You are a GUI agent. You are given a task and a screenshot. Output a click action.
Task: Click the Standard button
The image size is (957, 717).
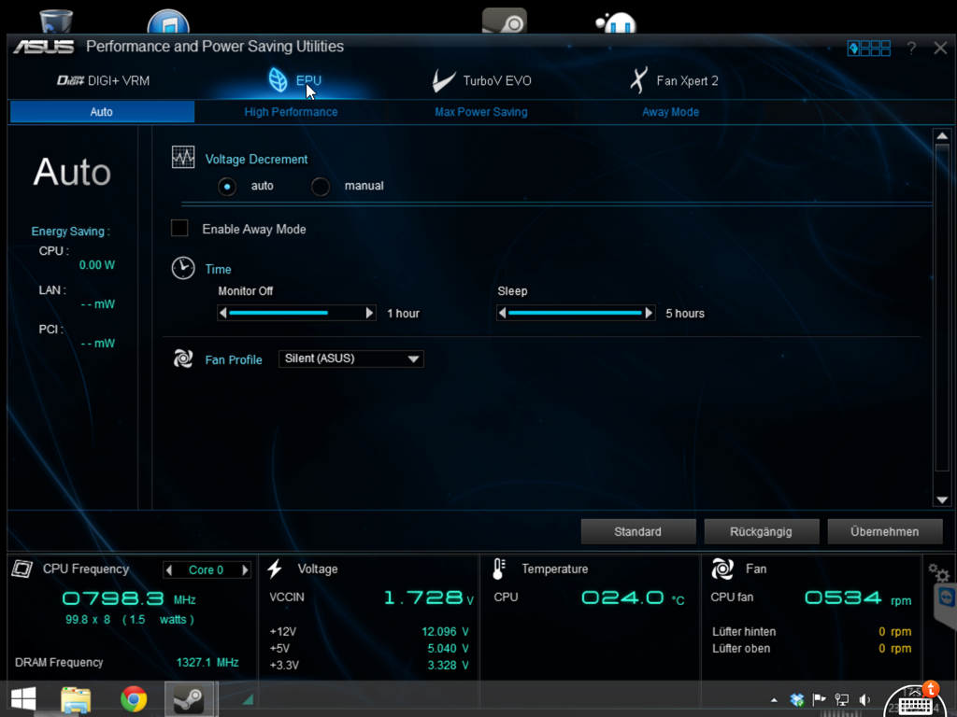(637, 531)
